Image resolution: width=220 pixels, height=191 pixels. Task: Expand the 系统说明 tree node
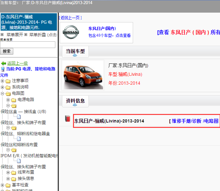coord(2,87)
